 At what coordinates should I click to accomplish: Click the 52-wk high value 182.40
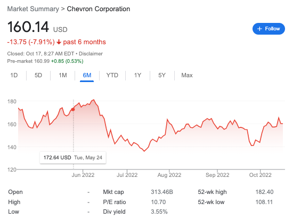264,192
